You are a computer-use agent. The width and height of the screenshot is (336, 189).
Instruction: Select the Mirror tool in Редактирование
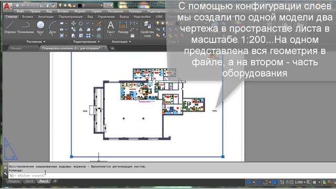point(80,29)
